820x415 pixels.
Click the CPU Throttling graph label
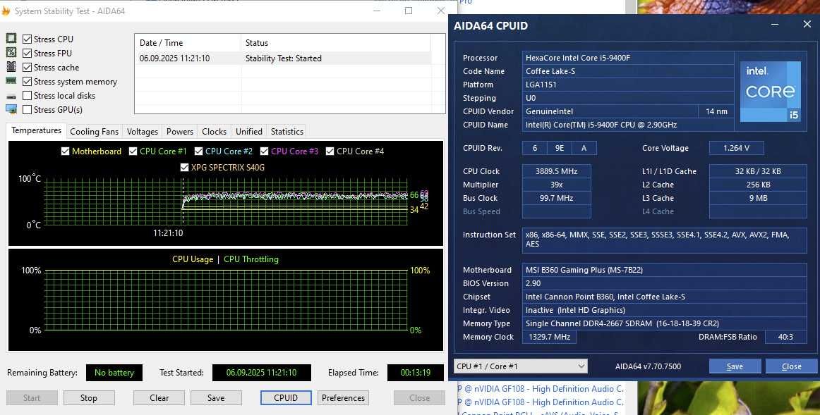251,259
